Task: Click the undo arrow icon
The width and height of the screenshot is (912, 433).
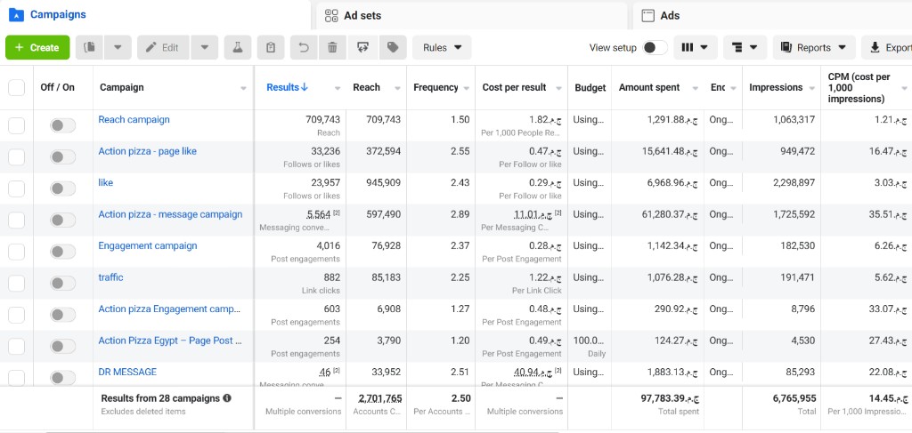Action: tap(304, 48)
